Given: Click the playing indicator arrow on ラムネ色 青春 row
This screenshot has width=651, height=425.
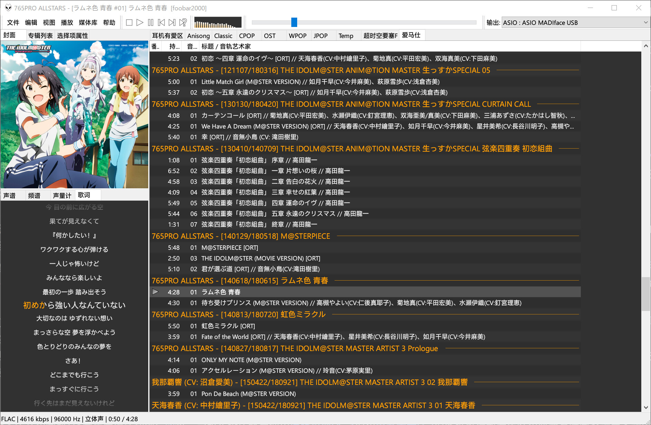Looking at the screenshot, I should click(x=155, y=292).
